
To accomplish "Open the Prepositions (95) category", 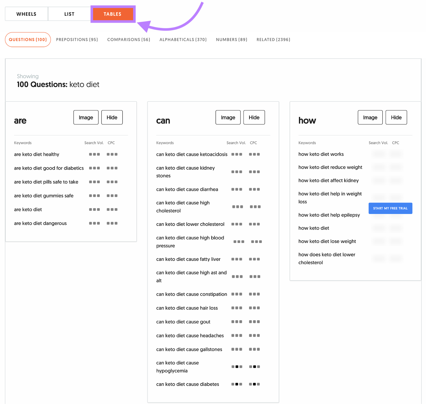I will click(x=77, y=39).
